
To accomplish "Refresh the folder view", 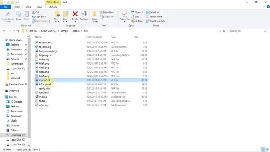I will (x=224, y=31).
